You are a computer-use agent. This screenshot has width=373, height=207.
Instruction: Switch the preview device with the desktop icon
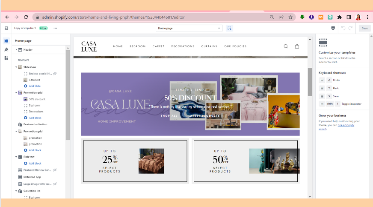point(333,28)
